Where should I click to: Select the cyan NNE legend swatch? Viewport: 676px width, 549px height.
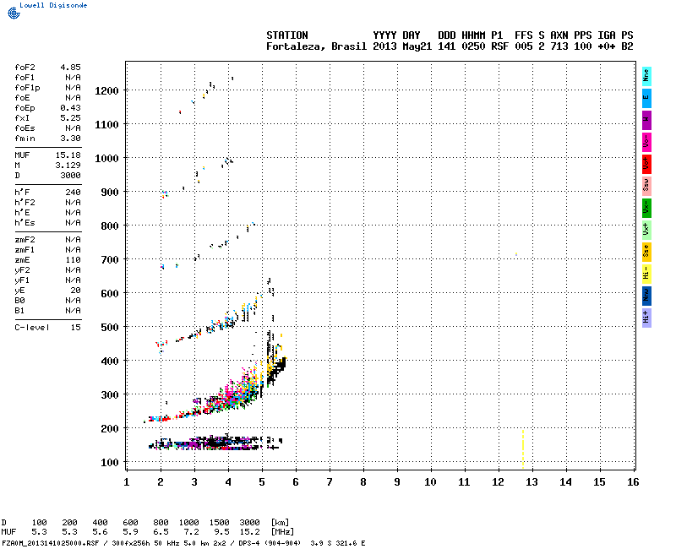click(x=646, y=77)
